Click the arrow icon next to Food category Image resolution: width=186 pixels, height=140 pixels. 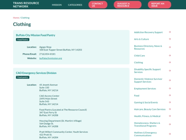[x=170, y=95]
